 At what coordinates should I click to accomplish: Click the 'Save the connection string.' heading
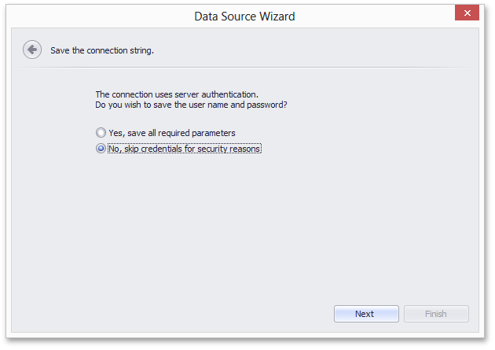[102, 50]
